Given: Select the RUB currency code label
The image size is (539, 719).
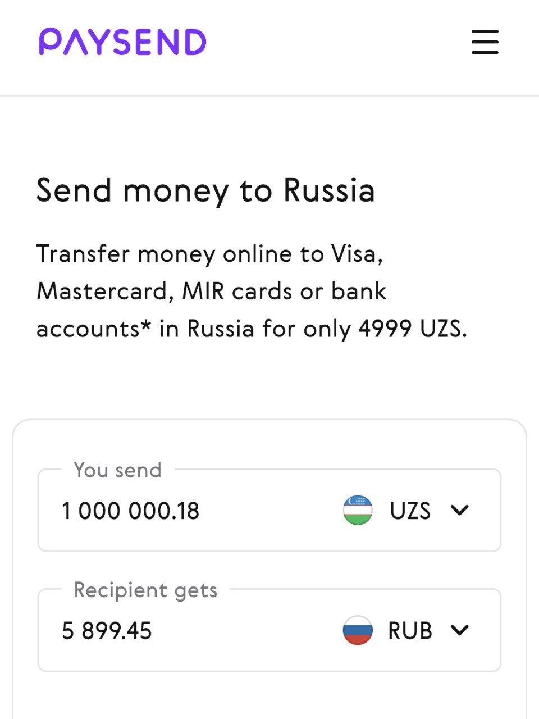Looking at the screenshot, I should (410, 631).
